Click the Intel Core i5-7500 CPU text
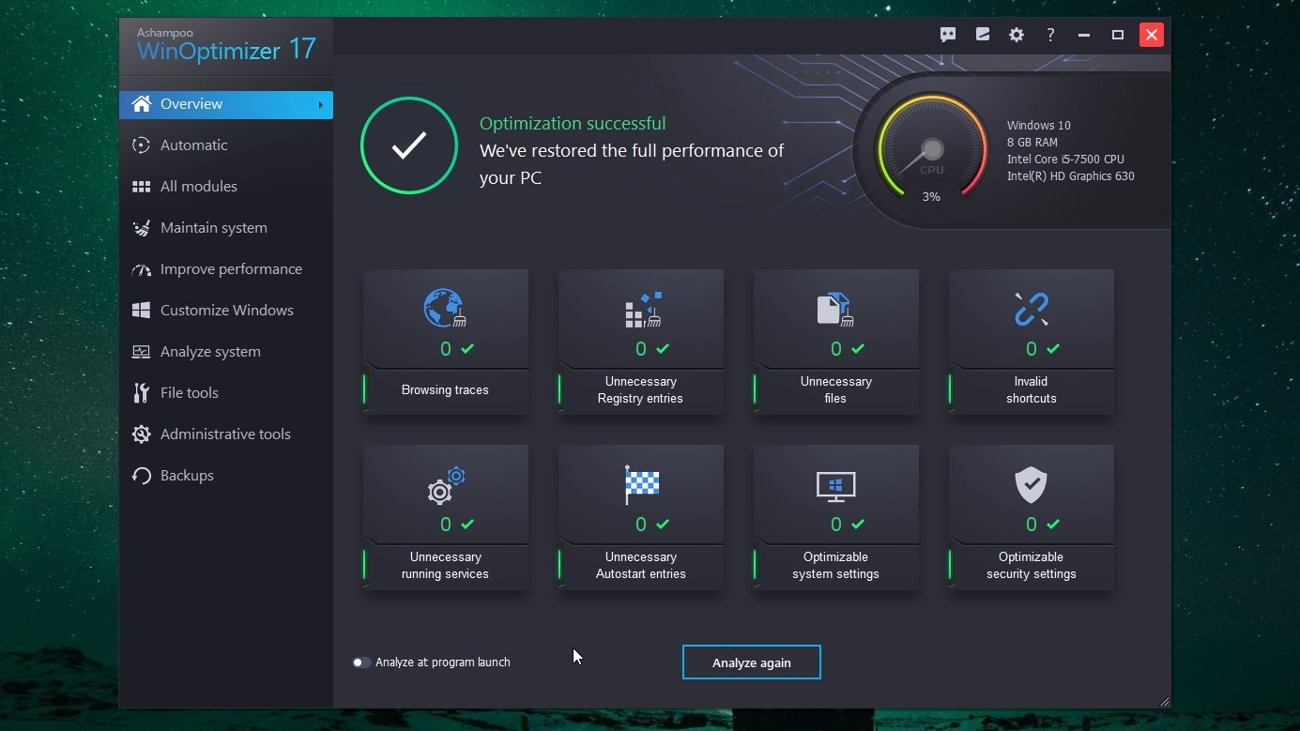 click(x=1065, y=160)
